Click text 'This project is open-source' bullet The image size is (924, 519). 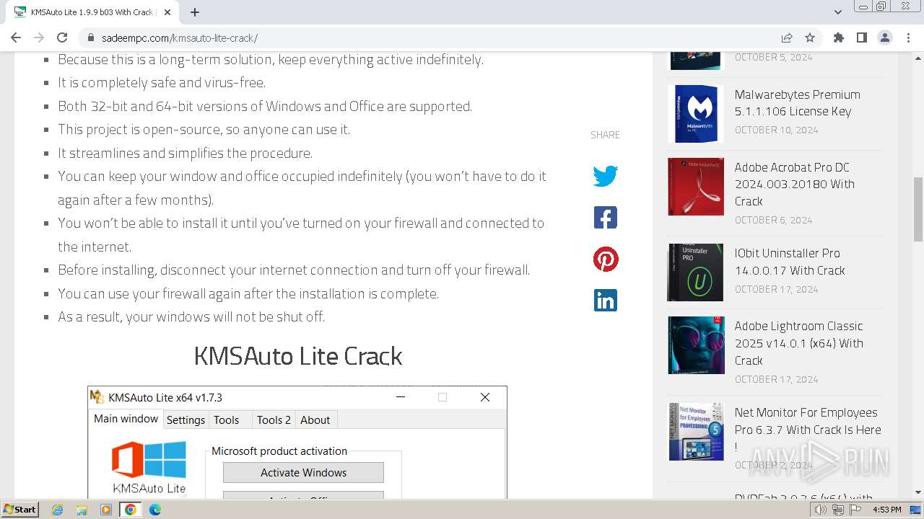click(x=204, y=130)
